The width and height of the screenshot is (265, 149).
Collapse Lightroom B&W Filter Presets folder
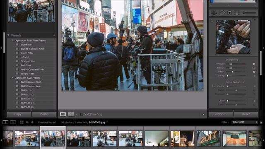[12, 41]
